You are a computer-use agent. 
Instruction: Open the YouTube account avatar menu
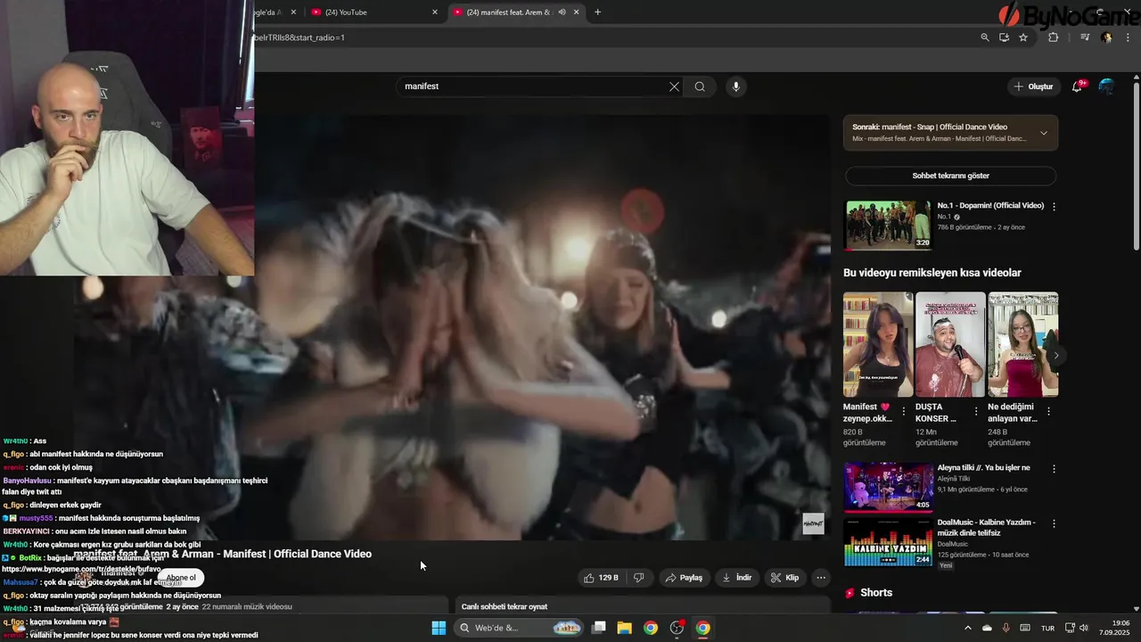1106,86
